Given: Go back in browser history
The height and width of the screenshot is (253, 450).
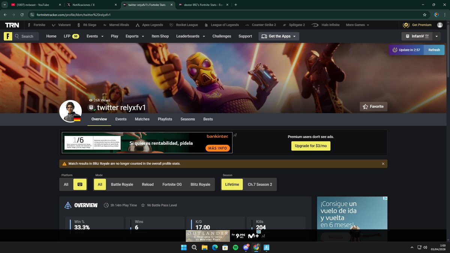Looking at the screenshot, I should (x=5, y=15).
